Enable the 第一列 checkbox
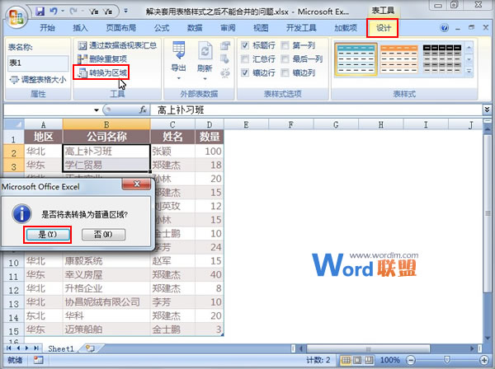The height and width of the screenshot is (369, 495). [285, 45]
